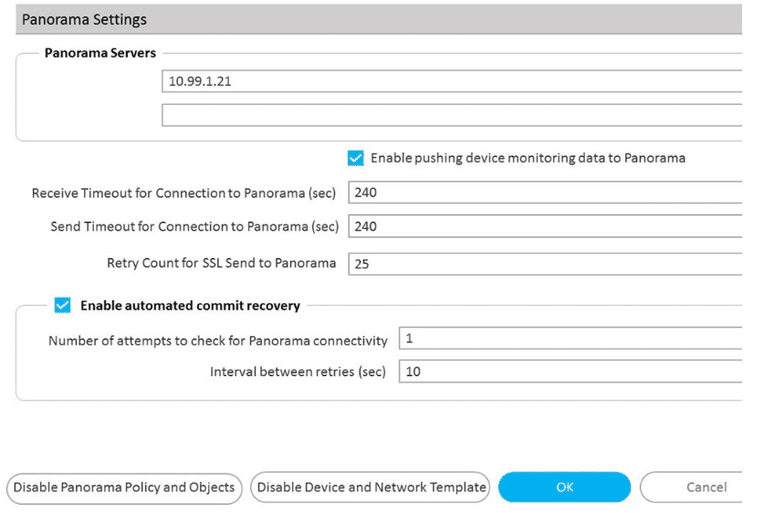Dismiss the dialog with the Cancel button
The width and height of the screenshot is (764, 513).
694,487
